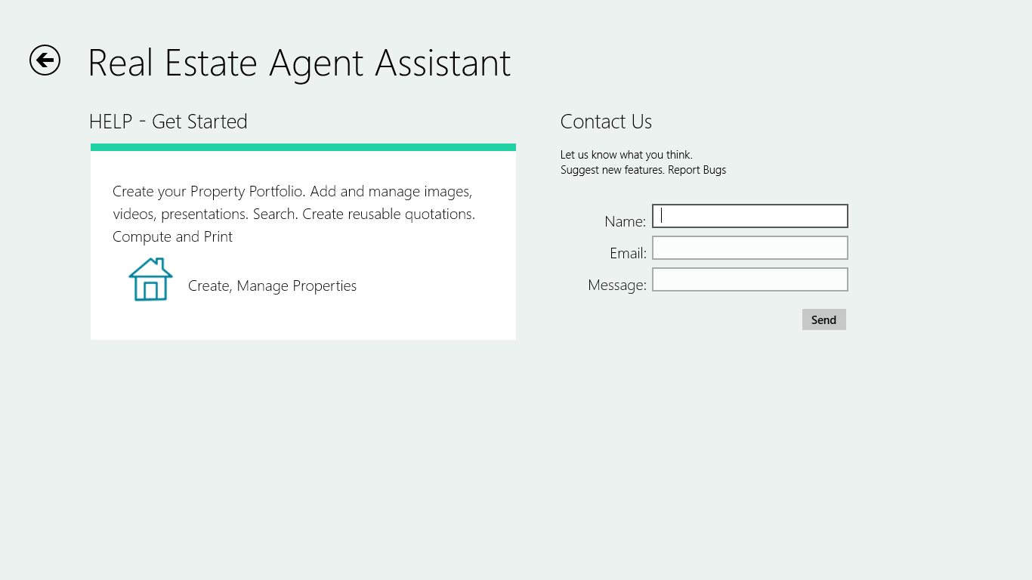Click the Contact Us heading
1032x580 pixels.
tap(606, 122)
